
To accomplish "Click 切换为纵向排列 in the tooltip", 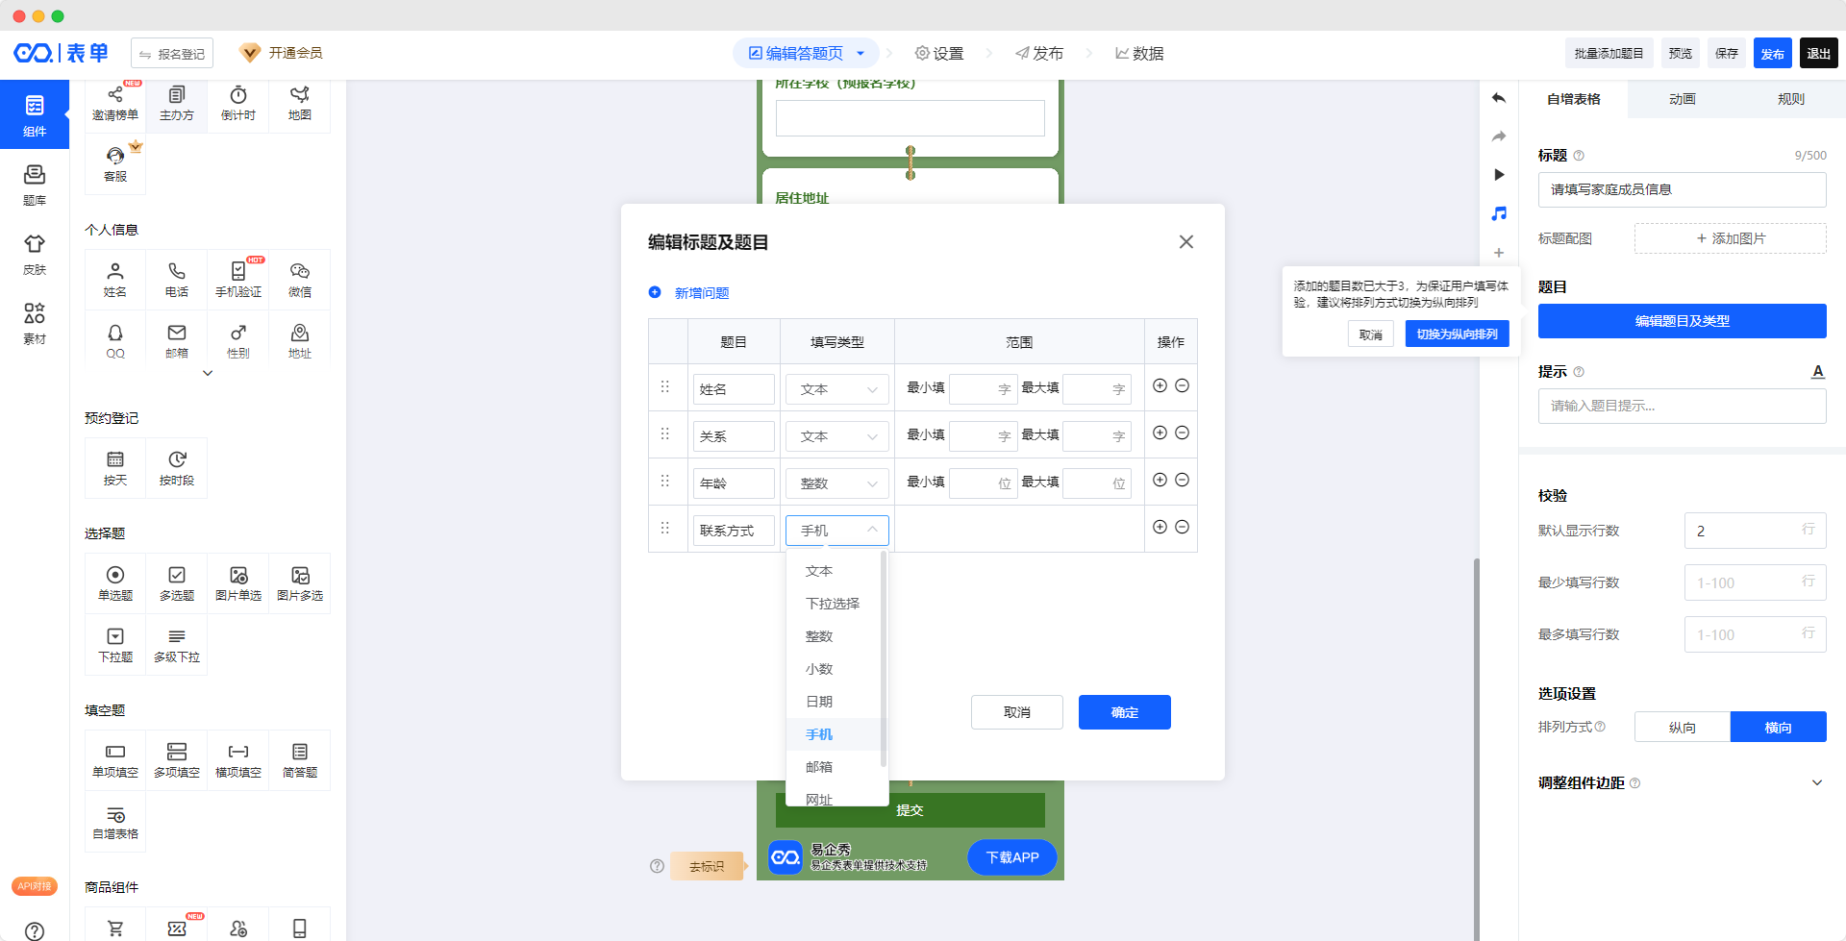I will 1457,334.
